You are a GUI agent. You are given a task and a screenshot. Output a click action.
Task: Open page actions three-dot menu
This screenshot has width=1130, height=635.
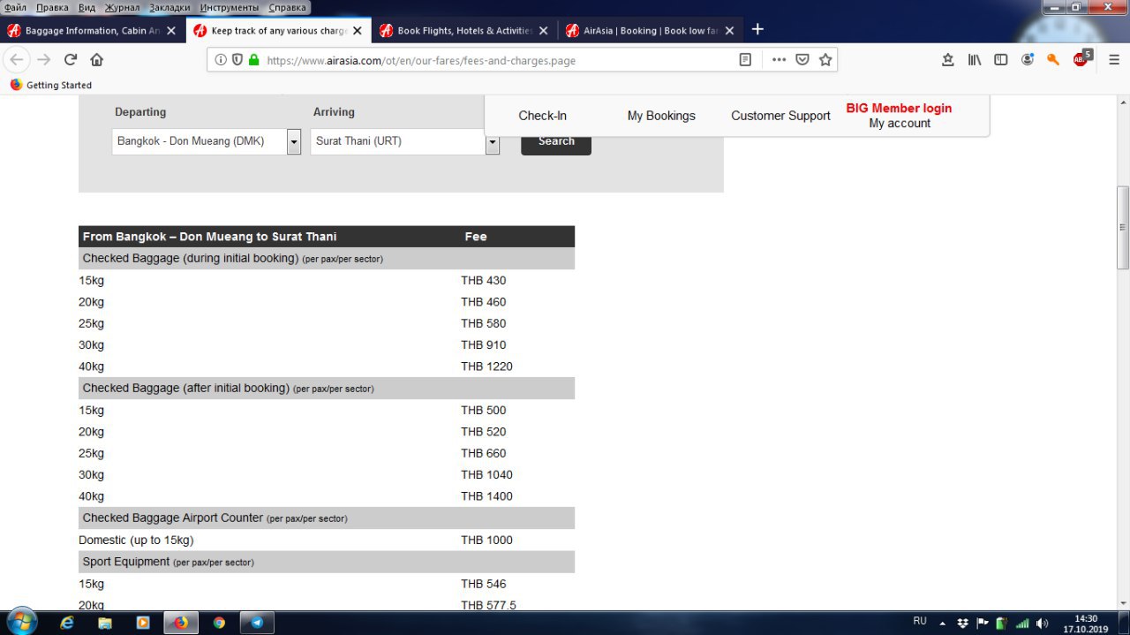[x=779, y=60]
